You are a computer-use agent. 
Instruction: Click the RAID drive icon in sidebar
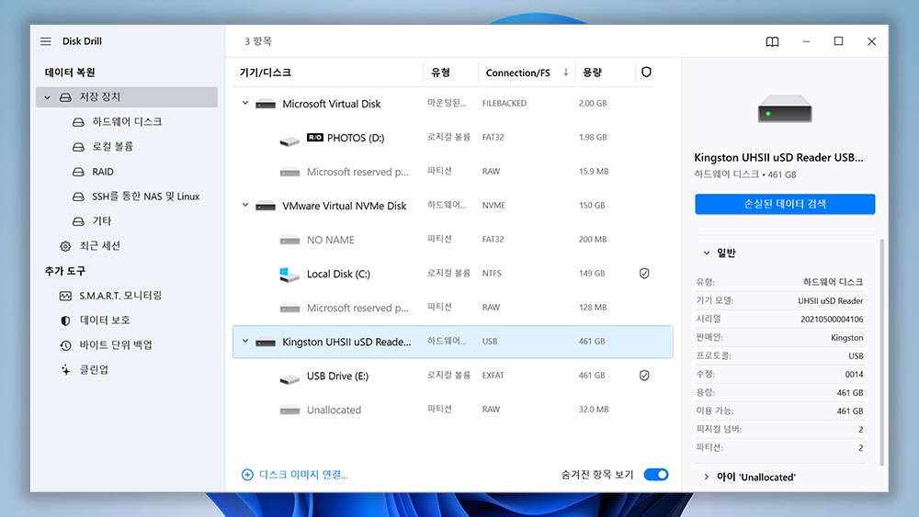pos(78,172)
